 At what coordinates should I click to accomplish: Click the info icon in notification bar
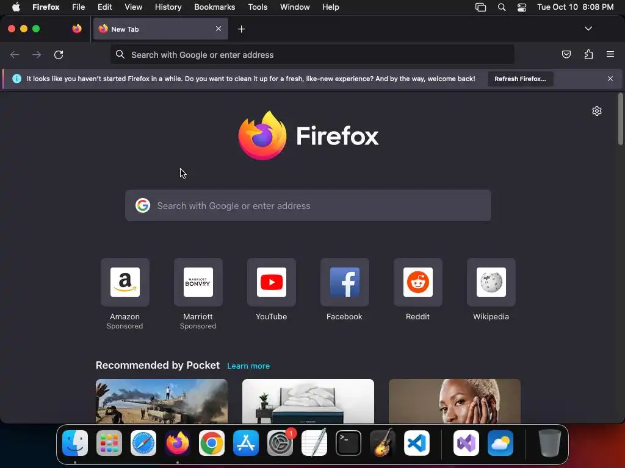click(x=16, y=79)
